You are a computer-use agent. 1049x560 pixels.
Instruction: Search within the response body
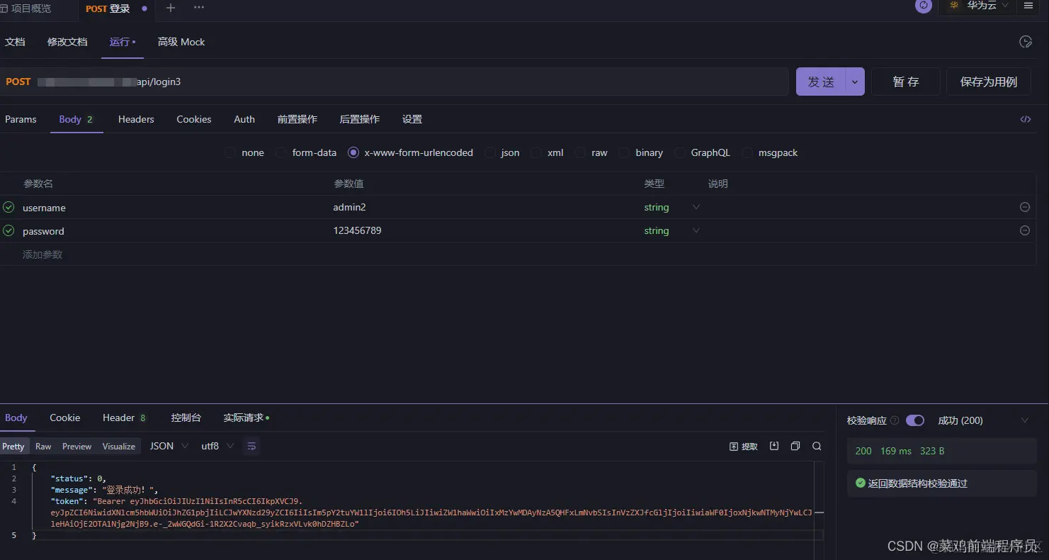[x=817, y=446]
